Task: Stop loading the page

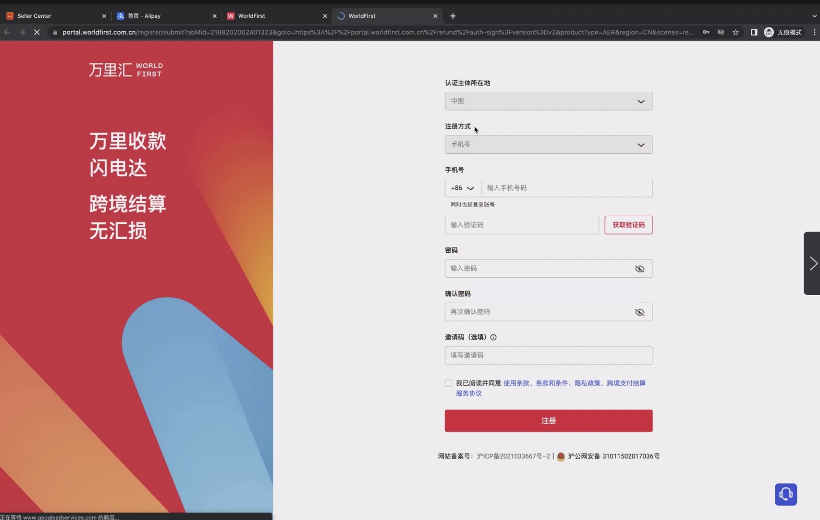Action: 36,32
